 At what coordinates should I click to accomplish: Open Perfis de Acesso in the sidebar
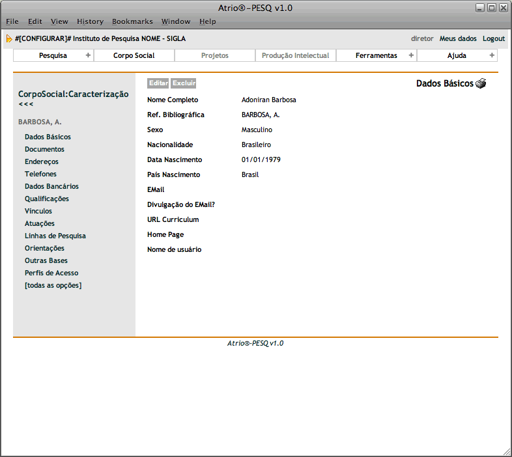51,273
